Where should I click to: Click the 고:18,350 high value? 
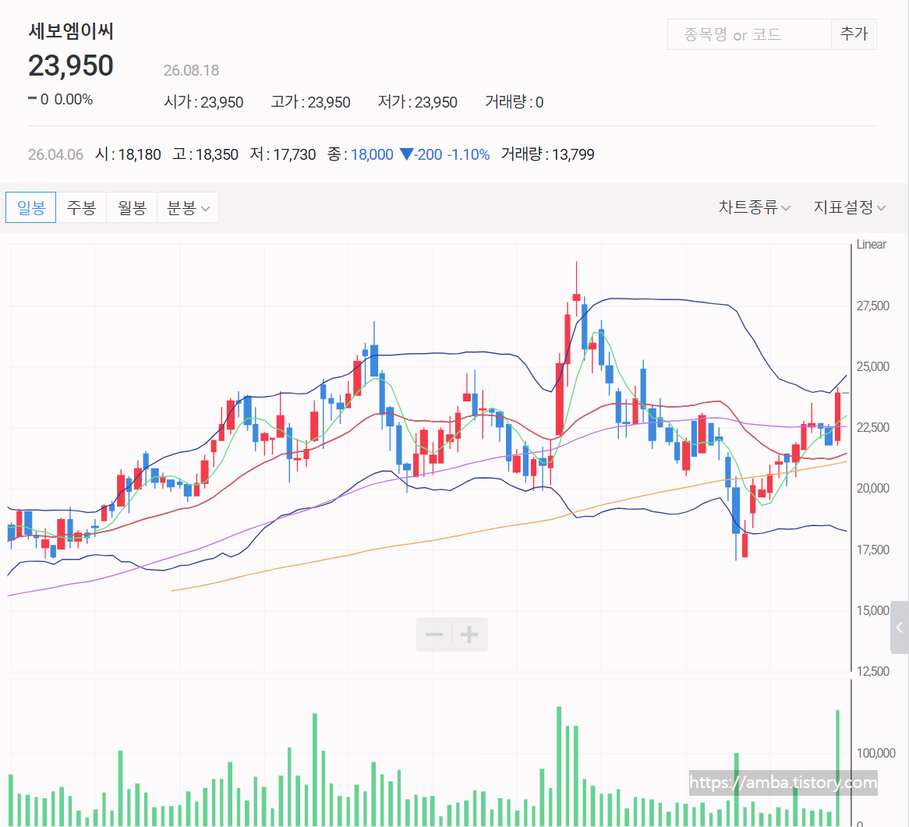click(x=205, y=155)
